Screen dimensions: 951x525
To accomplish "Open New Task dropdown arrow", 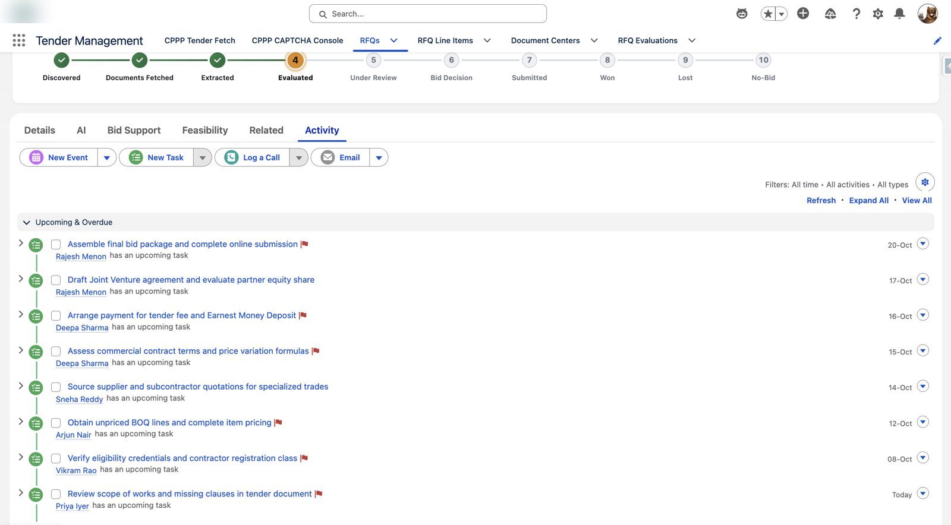I will coord(203,157).
